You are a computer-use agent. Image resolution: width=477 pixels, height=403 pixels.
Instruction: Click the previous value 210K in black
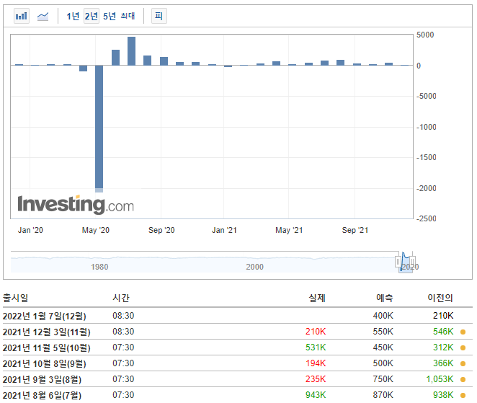[443, 316]
